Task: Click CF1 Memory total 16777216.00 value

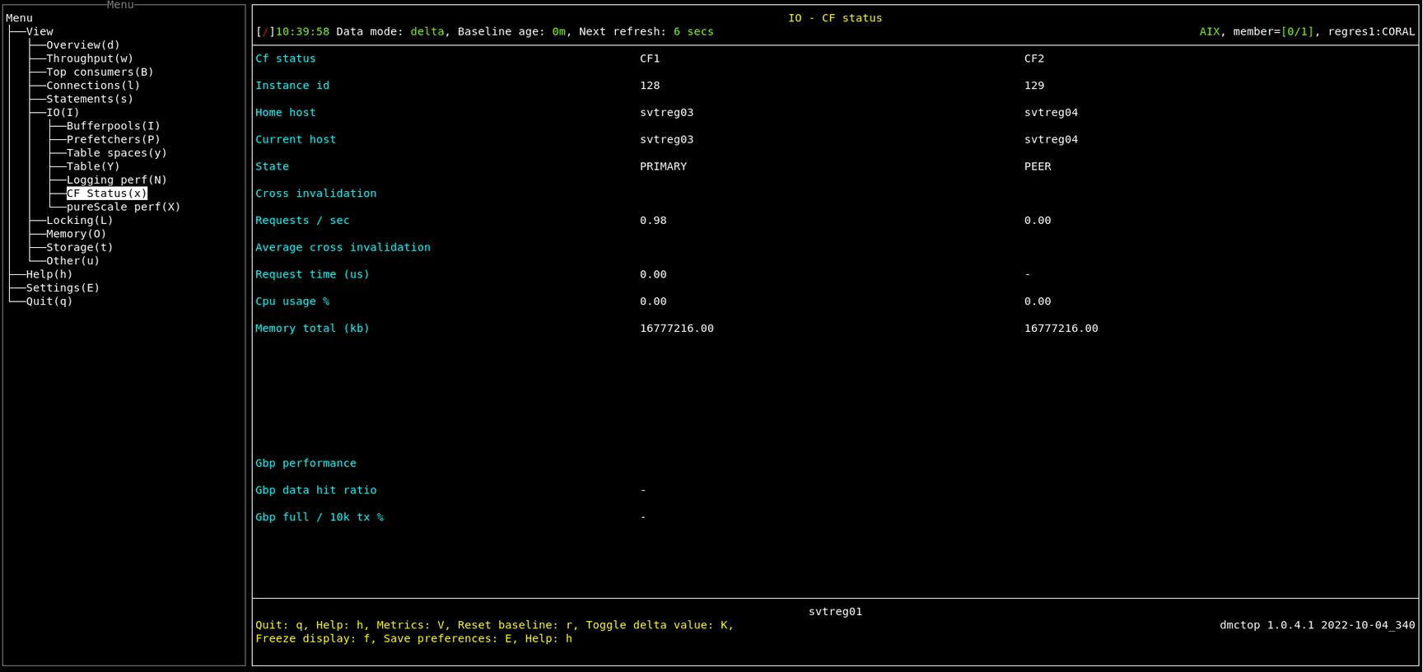Action: pyautogui.click(x=677, y=329)
